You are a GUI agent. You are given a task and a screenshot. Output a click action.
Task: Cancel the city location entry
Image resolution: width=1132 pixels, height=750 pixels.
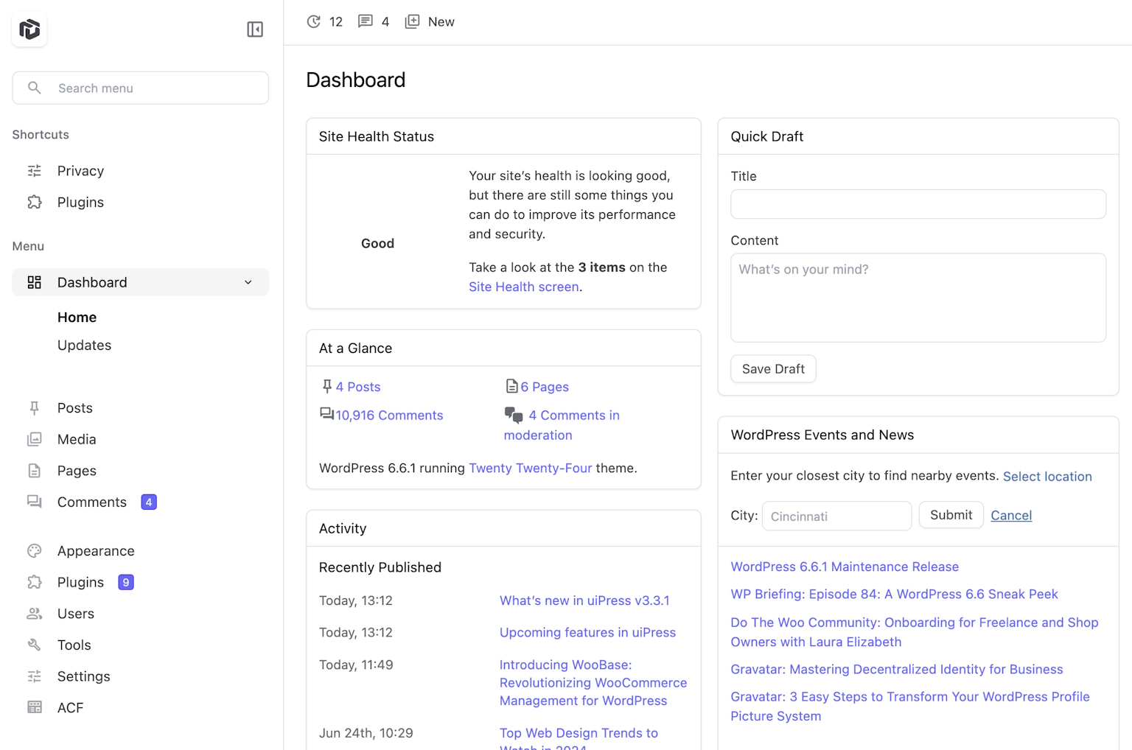coord(1011,516)
